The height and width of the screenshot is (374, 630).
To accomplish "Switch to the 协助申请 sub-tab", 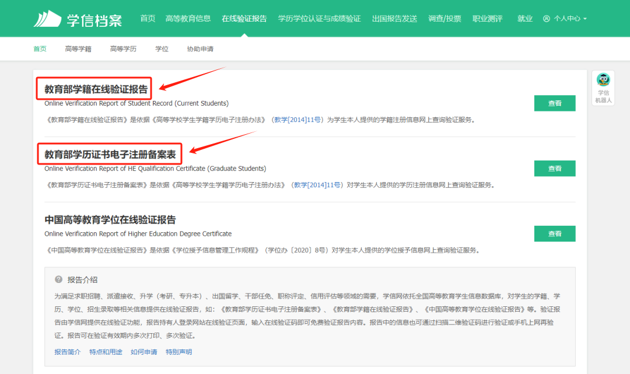I will point(200,49).
